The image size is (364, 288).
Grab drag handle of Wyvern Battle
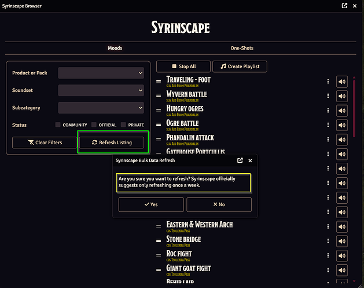[159, 96]
